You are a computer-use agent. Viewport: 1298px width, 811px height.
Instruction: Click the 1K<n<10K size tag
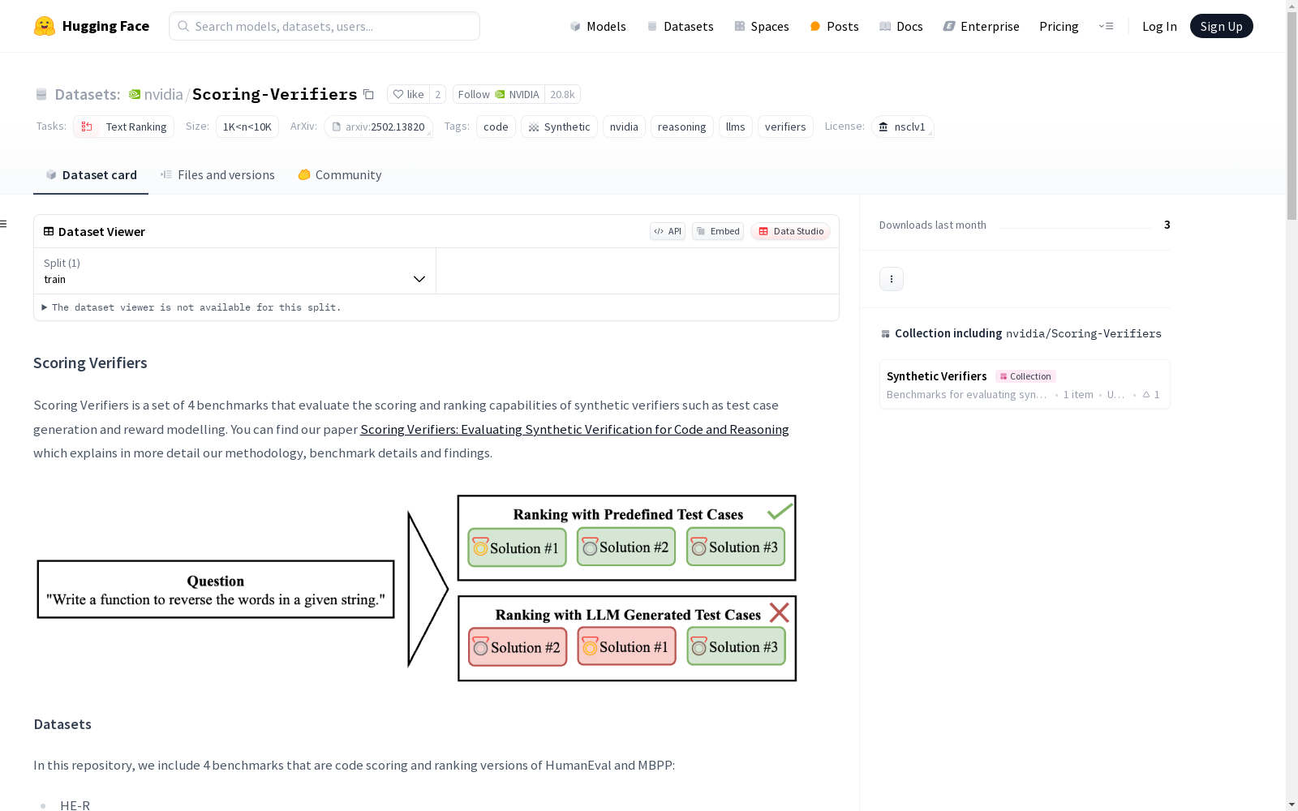pos(247,127)
